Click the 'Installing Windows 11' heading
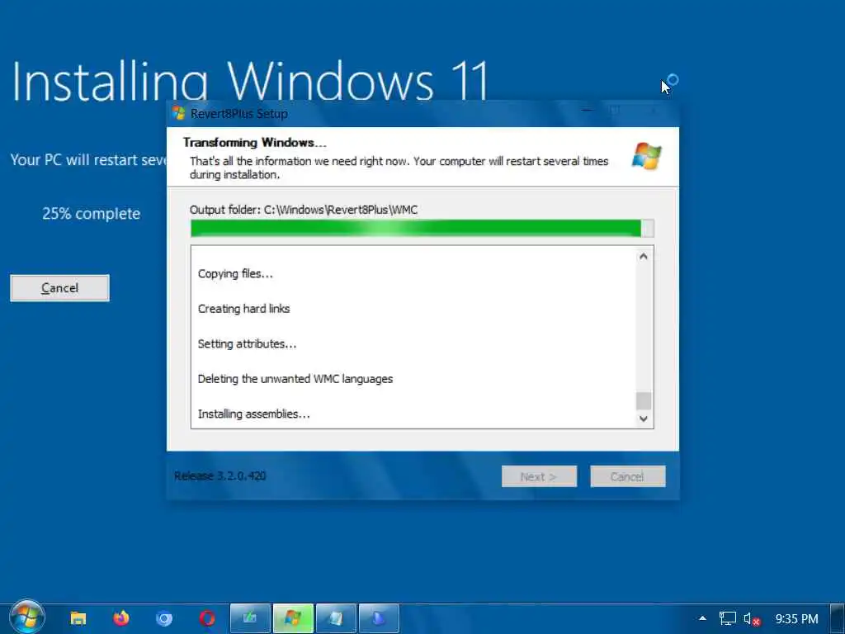Image resolution: width=845 pixels, height=634 pixels. 250,81
